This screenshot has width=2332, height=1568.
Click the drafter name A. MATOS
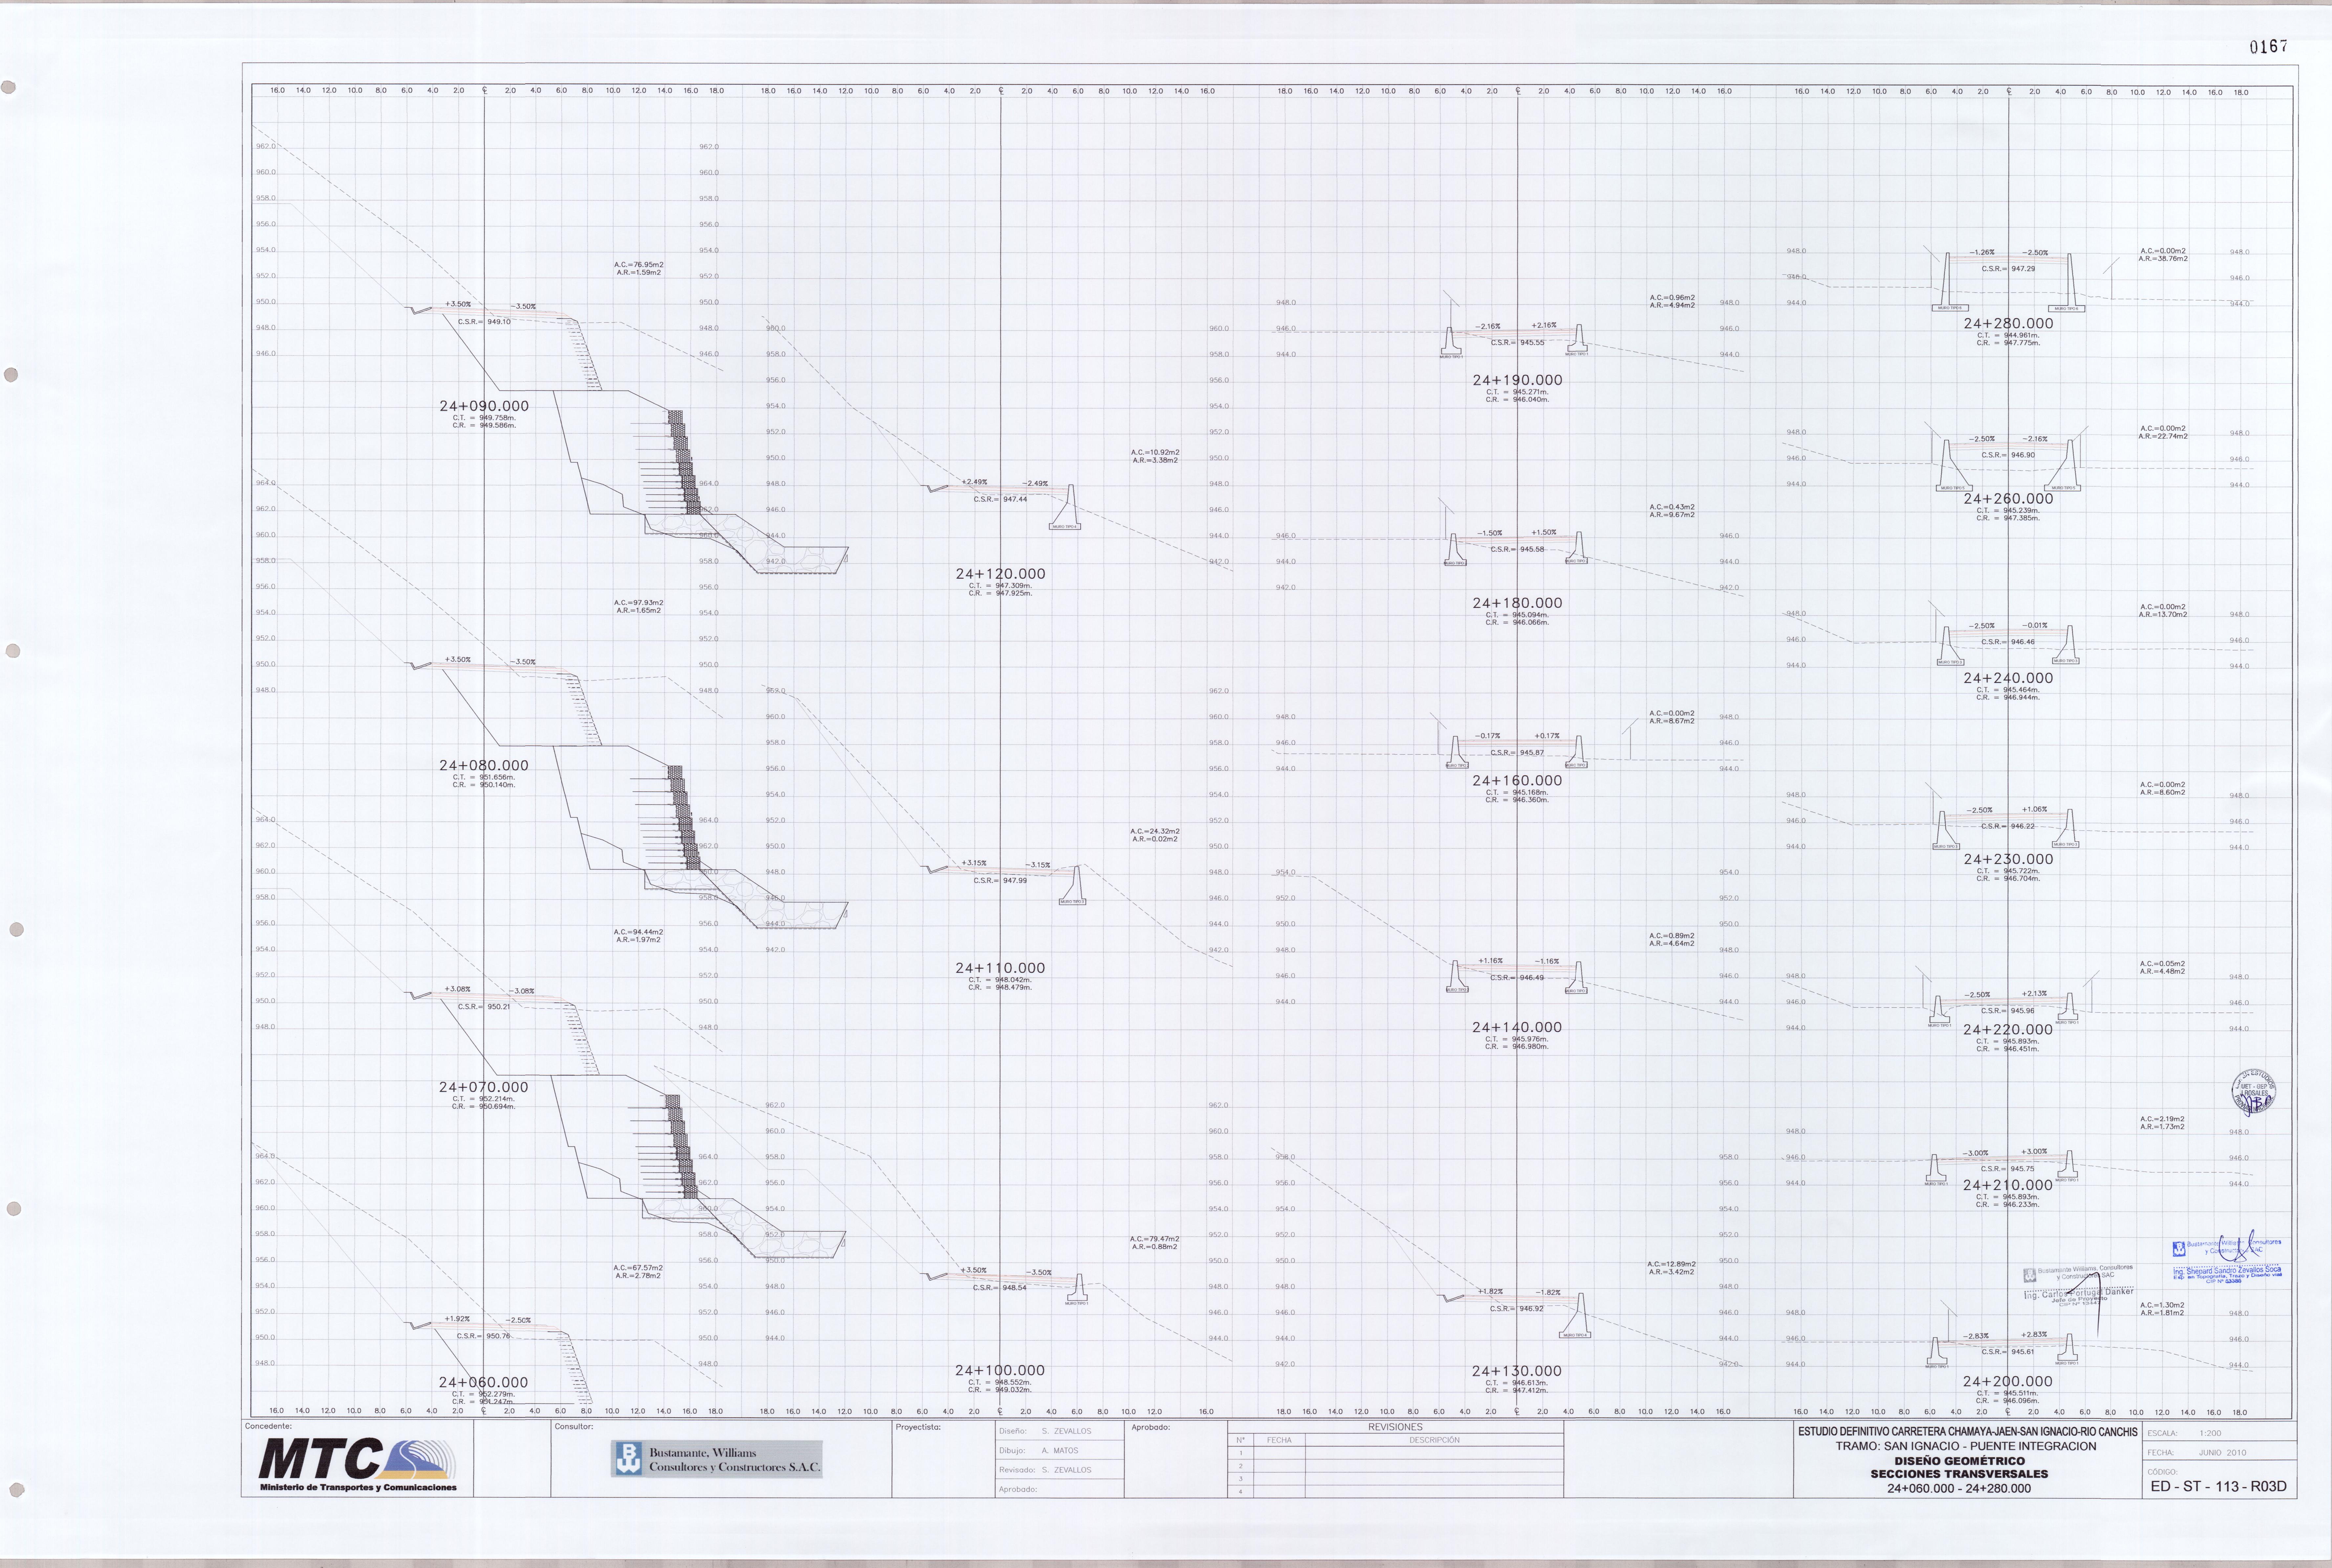tap(1060, 1450)
